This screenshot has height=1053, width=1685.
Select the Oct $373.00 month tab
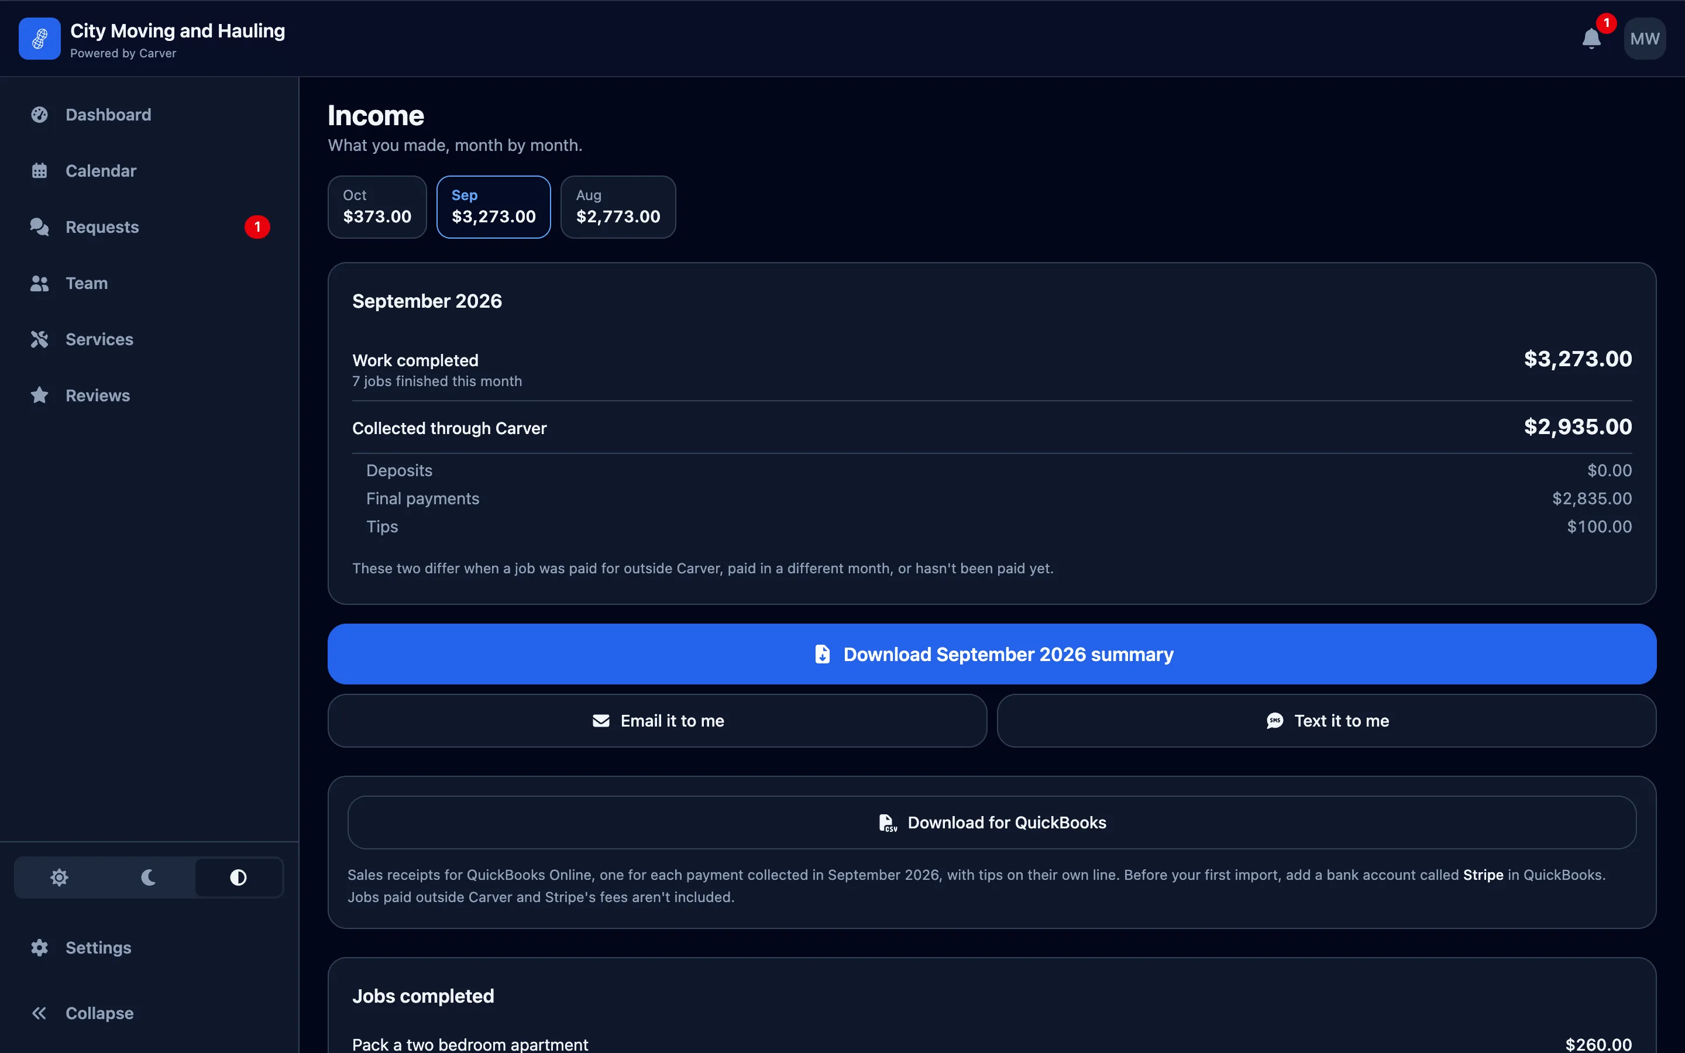[377, 207]
